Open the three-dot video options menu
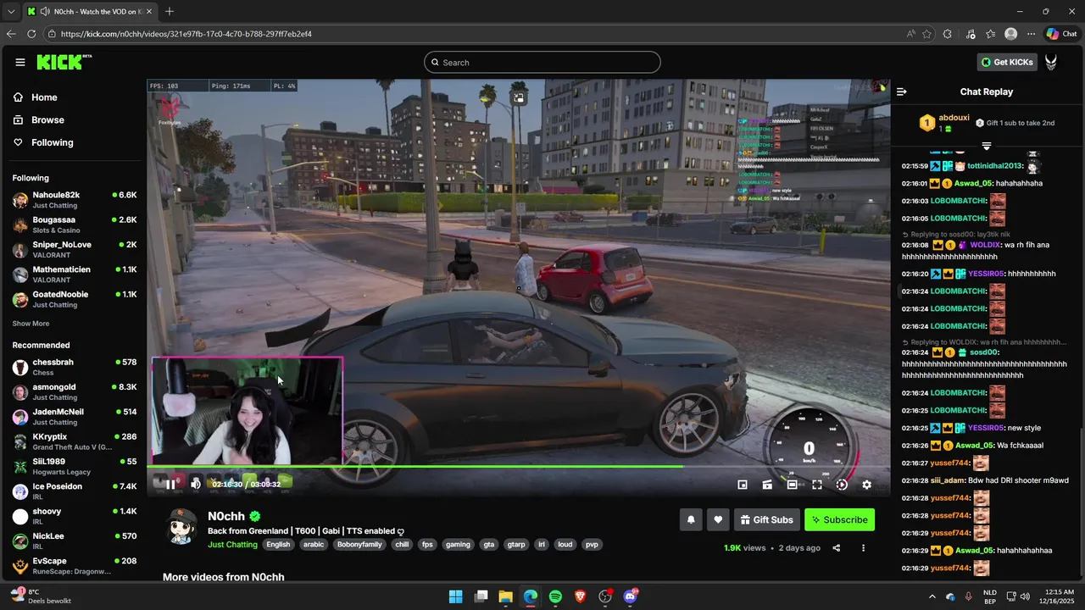This screenshot has width=1085, height=610. click(x=863, y=548)
